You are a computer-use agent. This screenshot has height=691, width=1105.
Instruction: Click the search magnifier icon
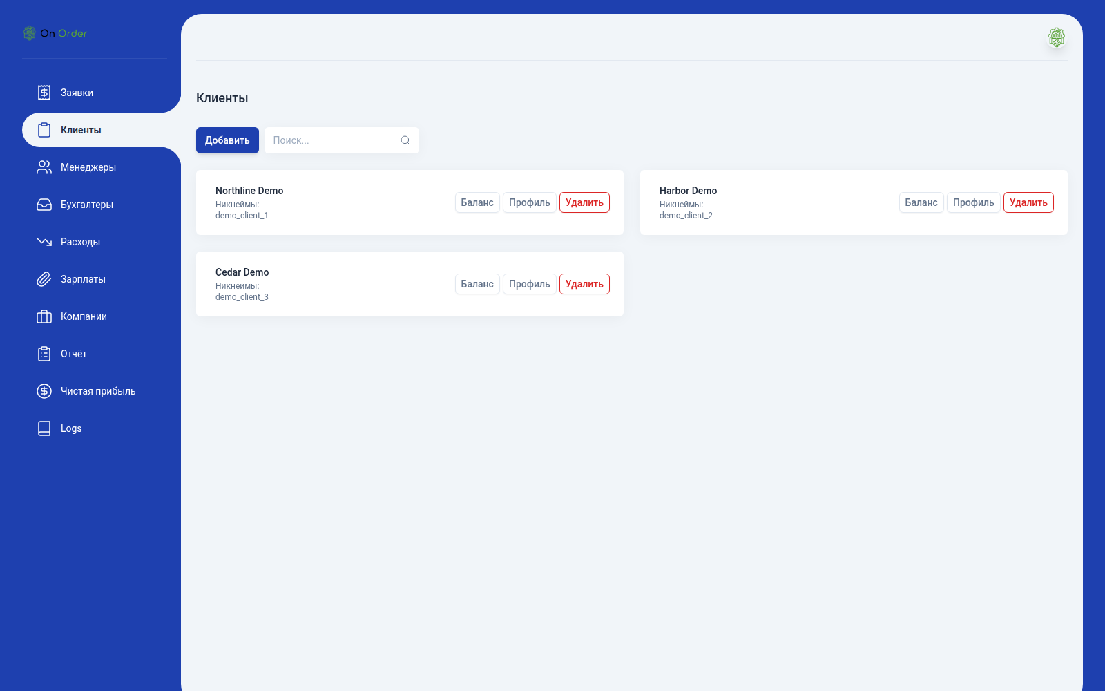tap(405, 140)
